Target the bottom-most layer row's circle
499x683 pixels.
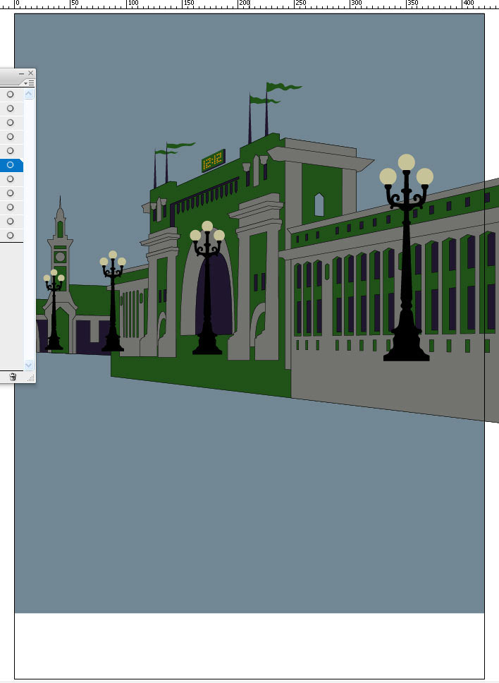coord(11,236)
